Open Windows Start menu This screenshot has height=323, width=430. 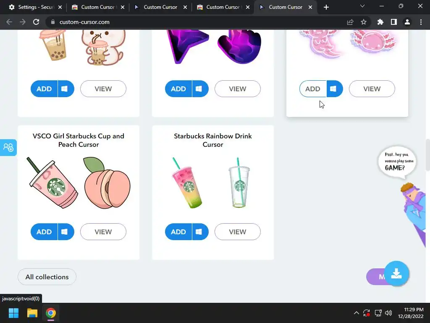[13, 313]
